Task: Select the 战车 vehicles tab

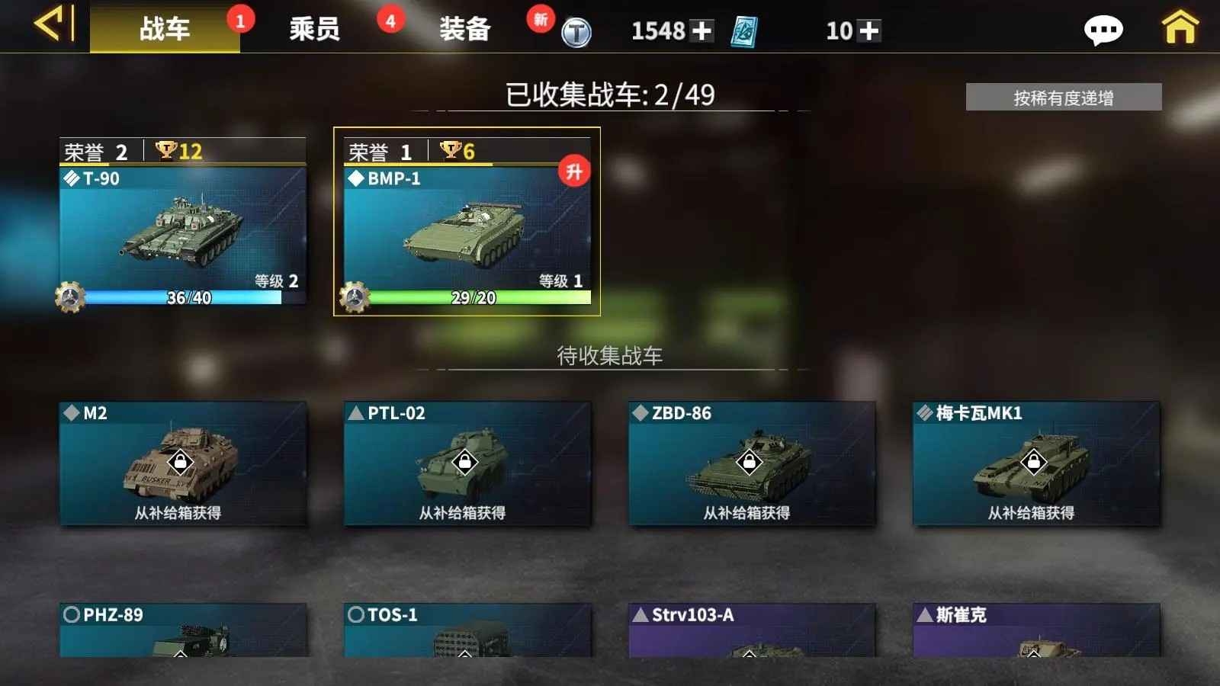Action: tap(165, 29)
